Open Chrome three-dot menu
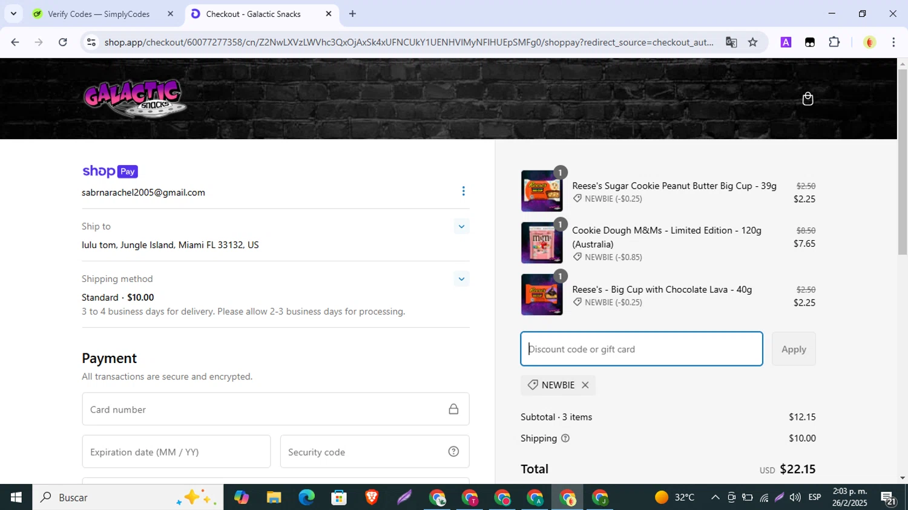Viewport: 908px width, 510px height. point(893,42)
